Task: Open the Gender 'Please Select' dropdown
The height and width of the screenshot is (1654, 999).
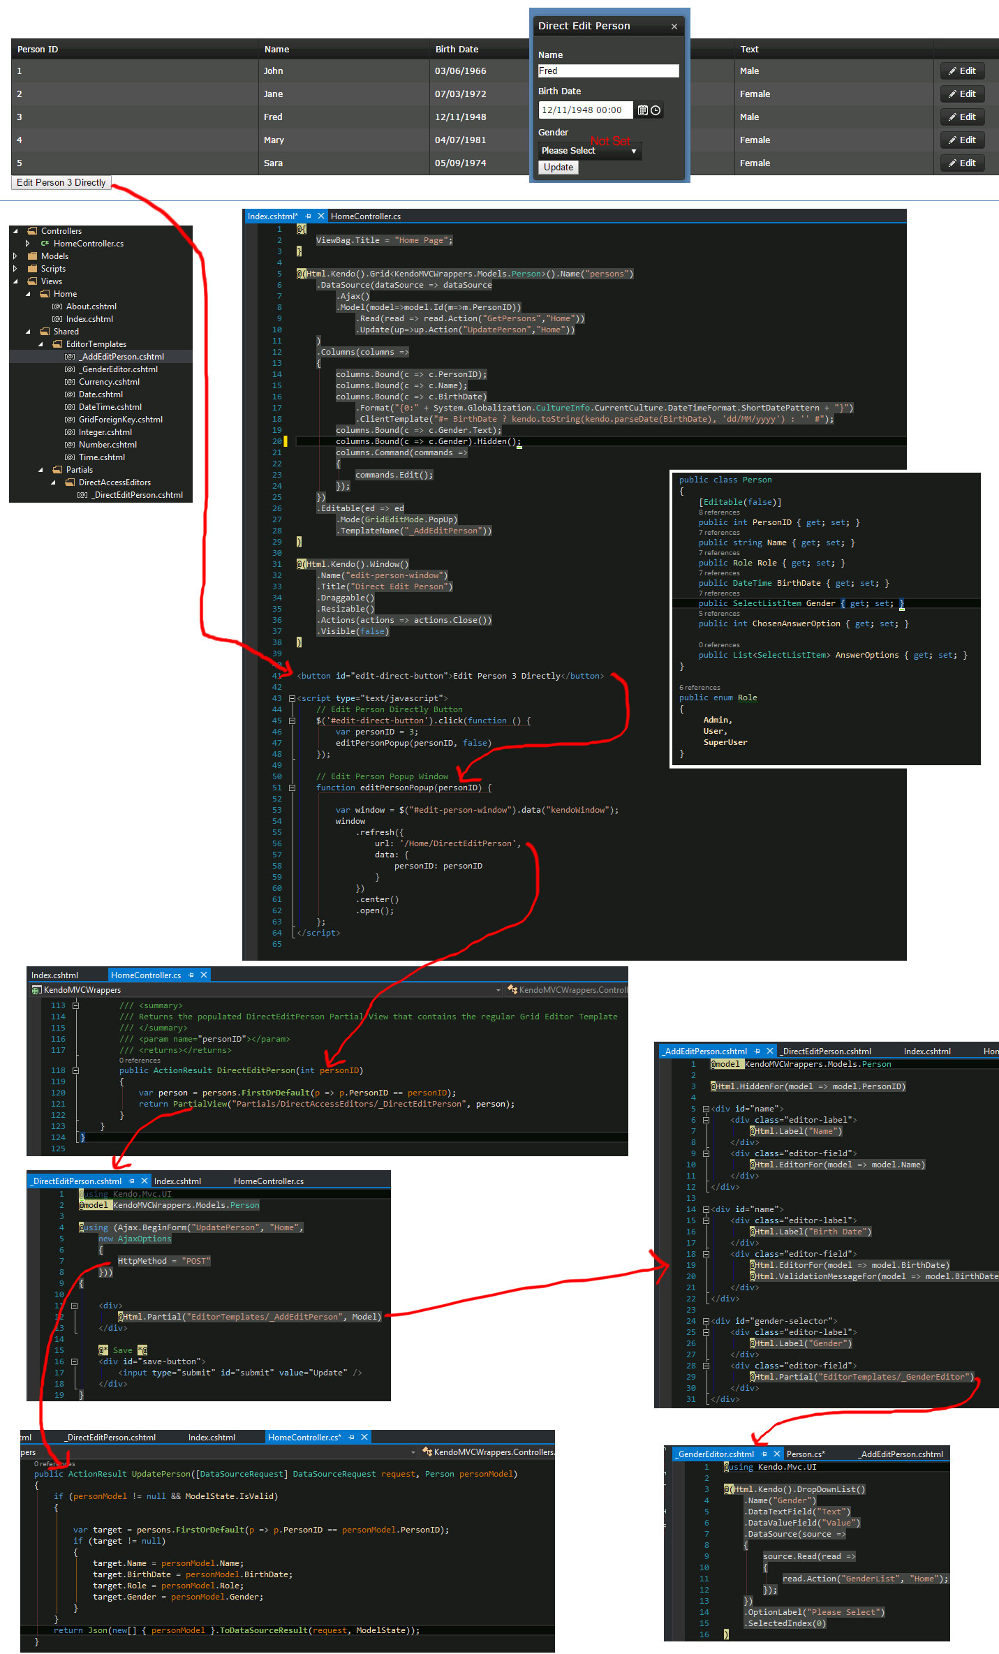Action: 590,151
